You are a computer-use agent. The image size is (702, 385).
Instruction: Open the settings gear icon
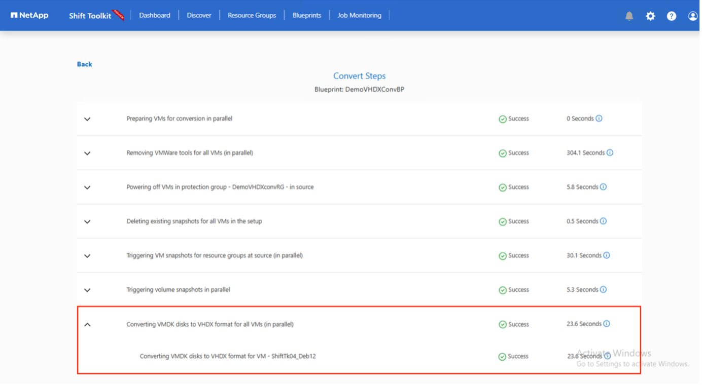pyautogui.click(x=650, y=16)
